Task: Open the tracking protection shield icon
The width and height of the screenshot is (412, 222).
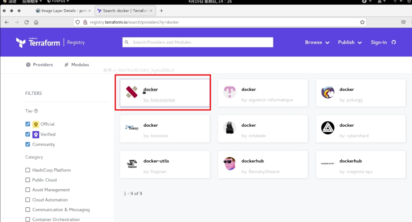Action: 78,22
